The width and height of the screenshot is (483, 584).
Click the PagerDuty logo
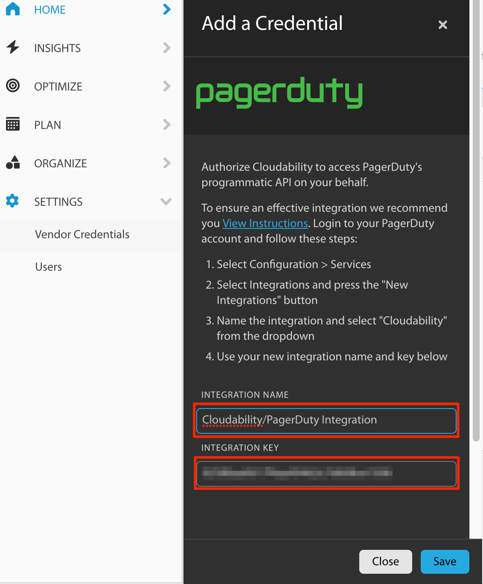[279, 93]
